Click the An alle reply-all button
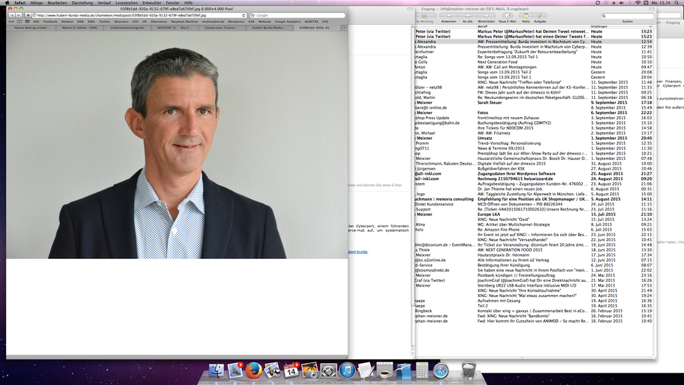Image resolution: width=684 pixels, height=385 pixels. click(x=467, y=17)
